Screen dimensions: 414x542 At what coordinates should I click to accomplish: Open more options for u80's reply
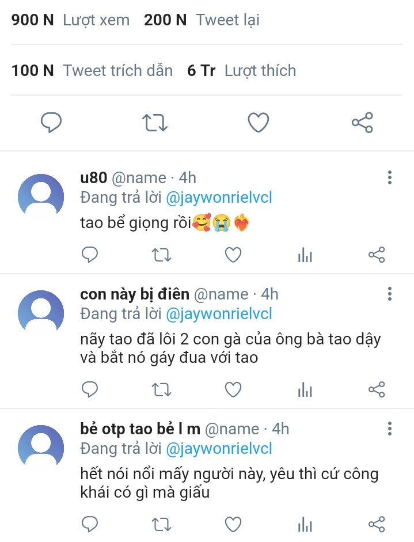click(x=390, y=177)
